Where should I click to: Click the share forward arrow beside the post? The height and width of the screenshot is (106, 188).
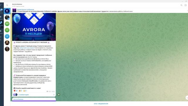(x=59, y=95)
